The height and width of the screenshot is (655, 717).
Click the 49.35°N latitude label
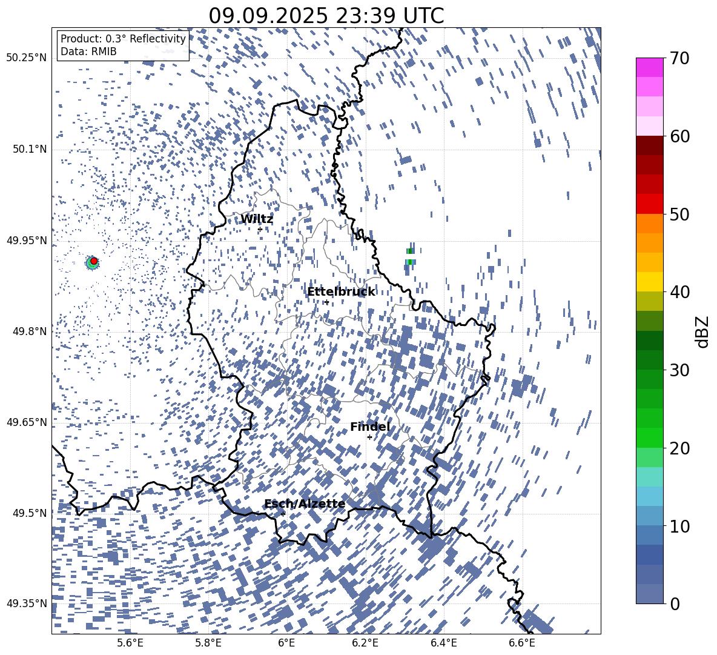tap(27, 603)
